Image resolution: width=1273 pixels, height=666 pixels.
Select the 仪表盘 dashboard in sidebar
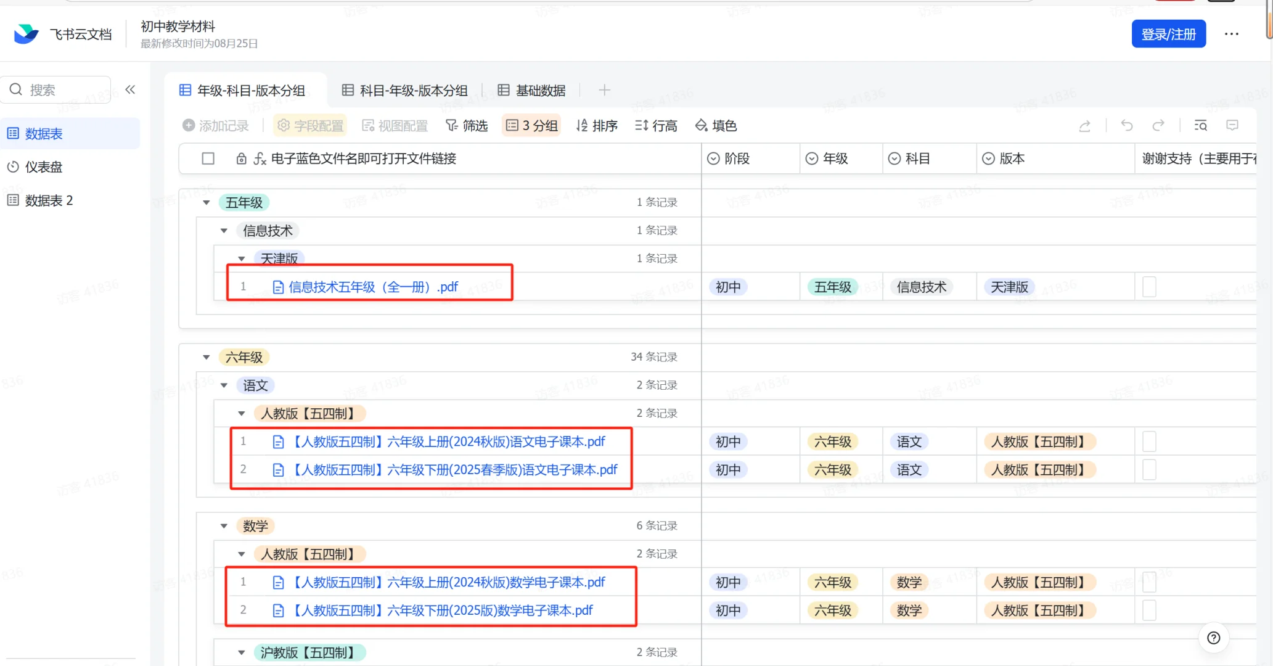pos(35,166)
